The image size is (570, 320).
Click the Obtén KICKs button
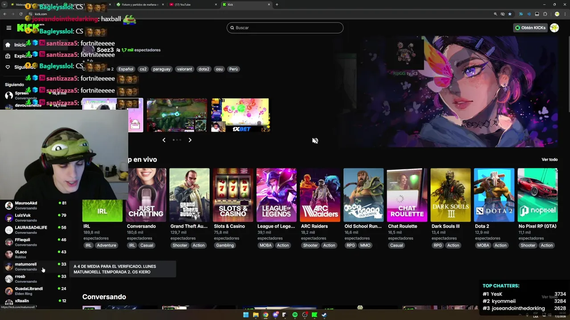(530, 28)
